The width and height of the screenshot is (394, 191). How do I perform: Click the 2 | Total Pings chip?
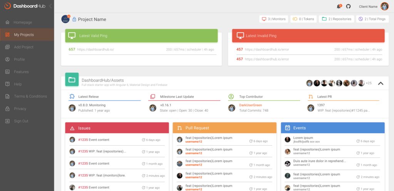[372, 19]
